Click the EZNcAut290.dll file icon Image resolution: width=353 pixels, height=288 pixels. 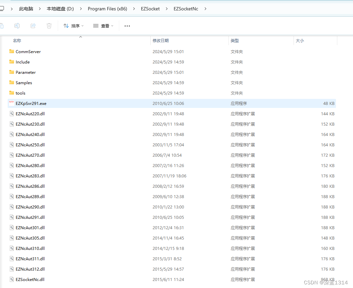tap(12, 207)
